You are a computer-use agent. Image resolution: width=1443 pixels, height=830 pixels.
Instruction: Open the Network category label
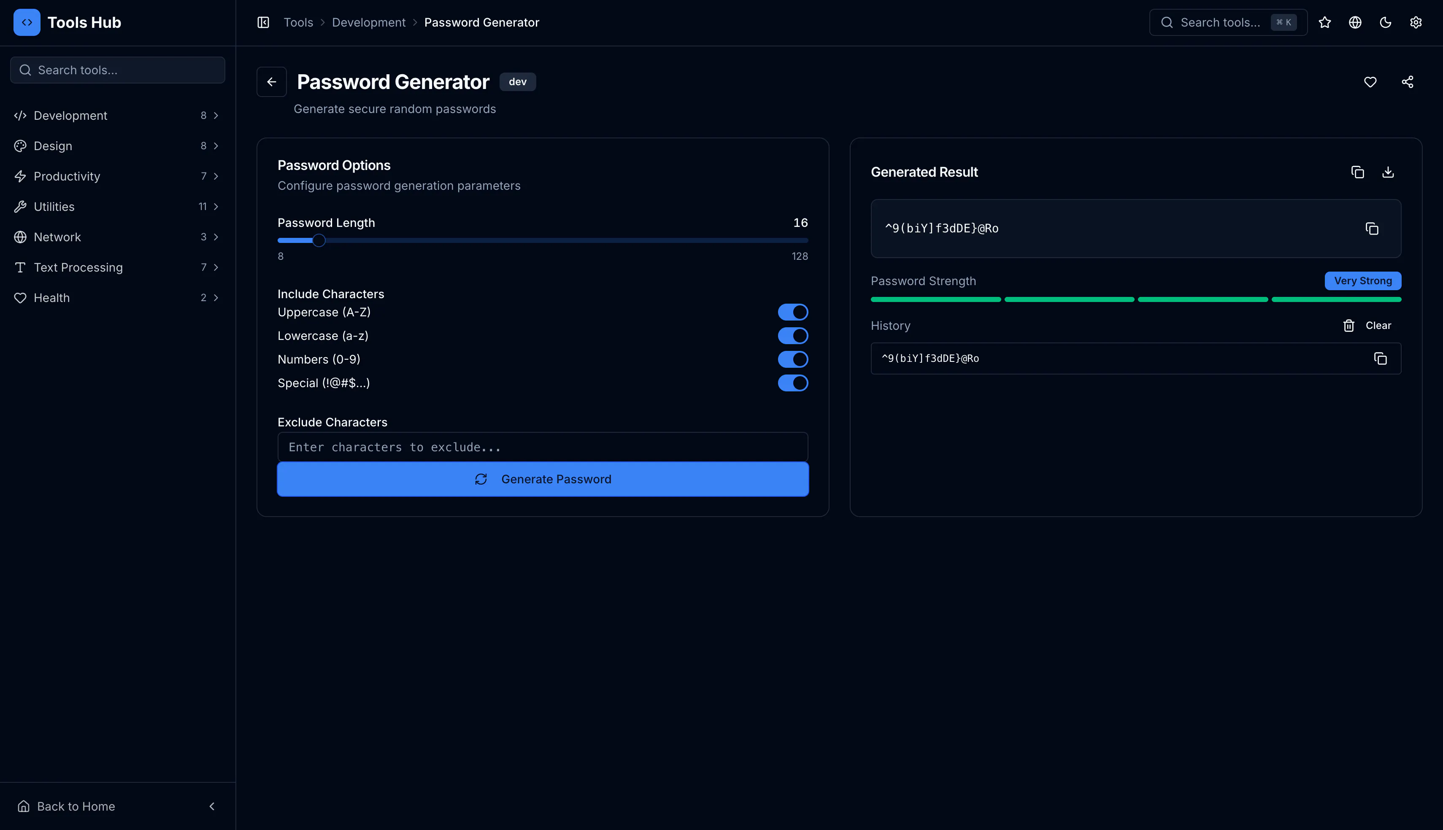[57, 237]
